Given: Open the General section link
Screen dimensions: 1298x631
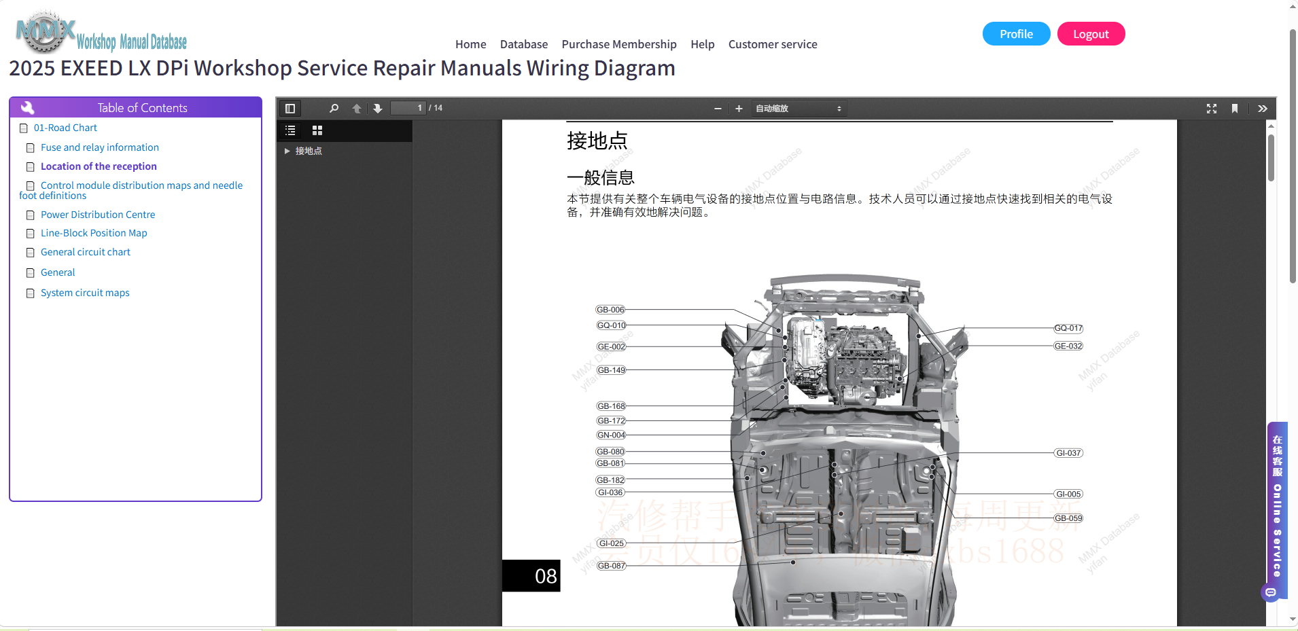Looking at the screenshot, I should tap(58, 272).
